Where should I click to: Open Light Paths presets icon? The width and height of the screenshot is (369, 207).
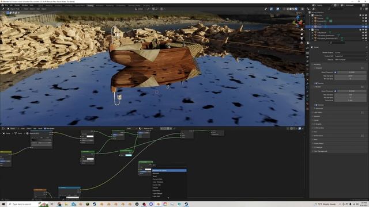(363, 113)
